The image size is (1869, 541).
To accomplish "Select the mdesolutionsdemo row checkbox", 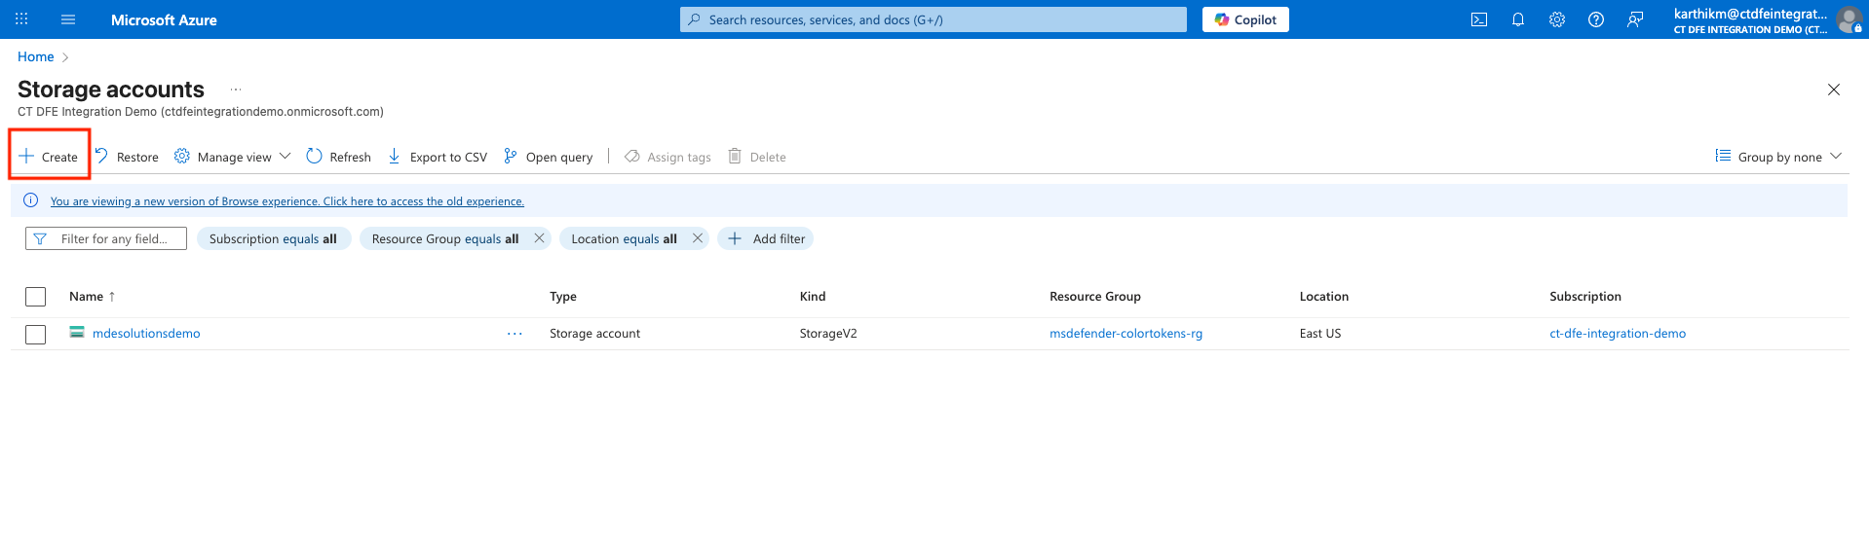I will point(36,334).
